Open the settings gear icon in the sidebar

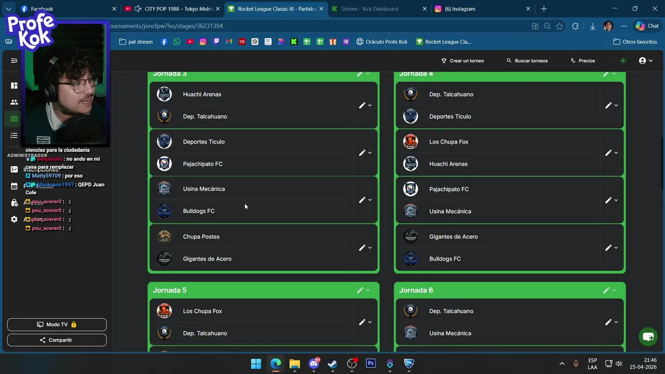[14, 219]
